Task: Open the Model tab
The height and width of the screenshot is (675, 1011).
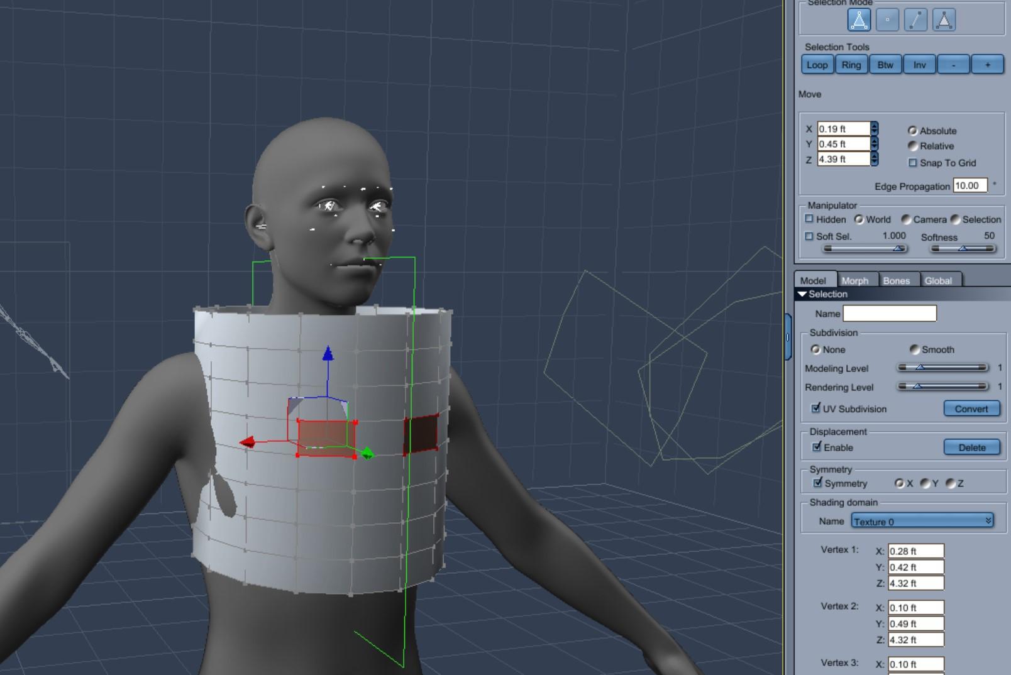Action: (x=814, y=280)
